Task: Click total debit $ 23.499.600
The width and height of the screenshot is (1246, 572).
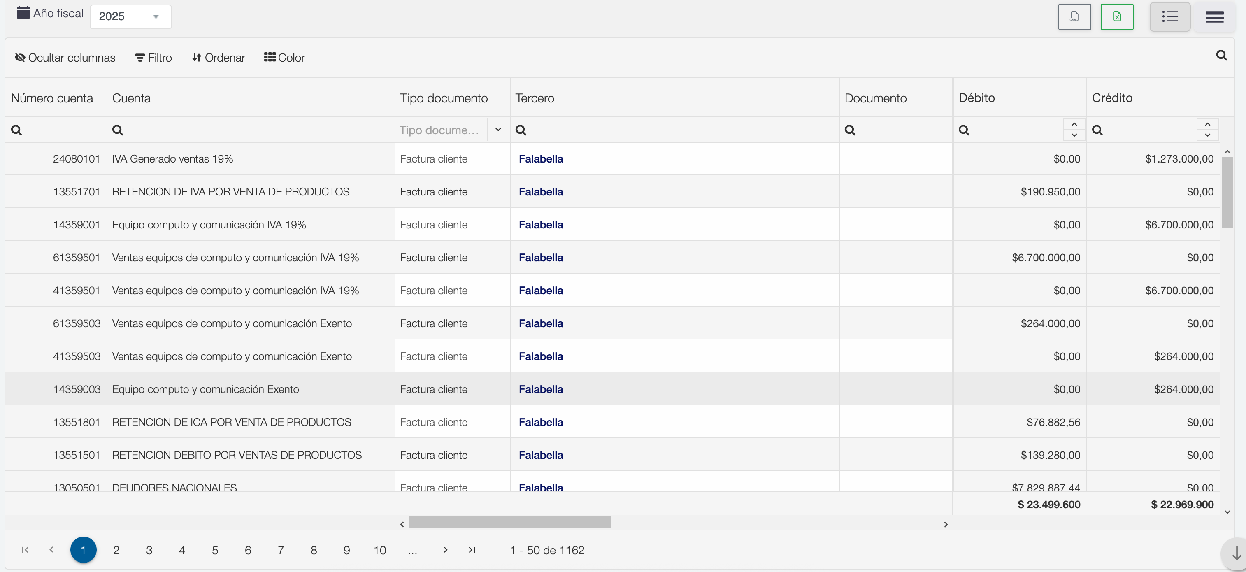Action: (1048, 505)
